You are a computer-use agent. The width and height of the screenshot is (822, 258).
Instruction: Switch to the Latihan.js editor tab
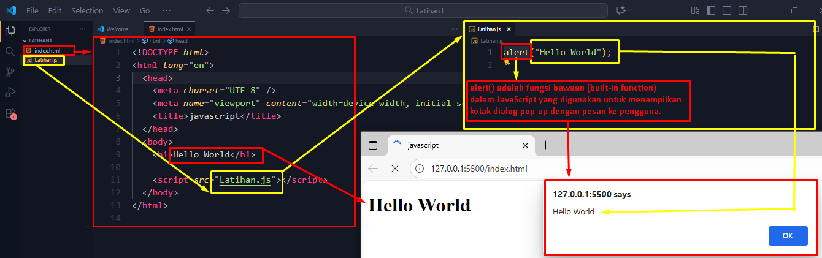(489, 29)
